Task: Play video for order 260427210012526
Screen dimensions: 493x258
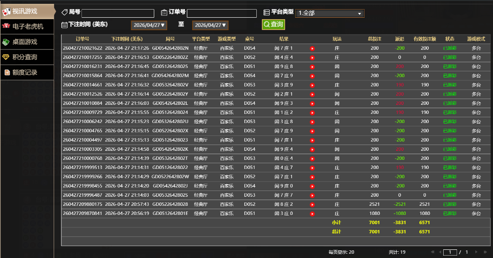Action: (312, 94)
